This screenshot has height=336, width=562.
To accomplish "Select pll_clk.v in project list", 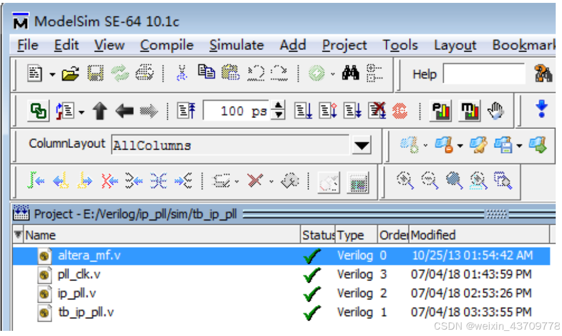I will coord(282,275).
